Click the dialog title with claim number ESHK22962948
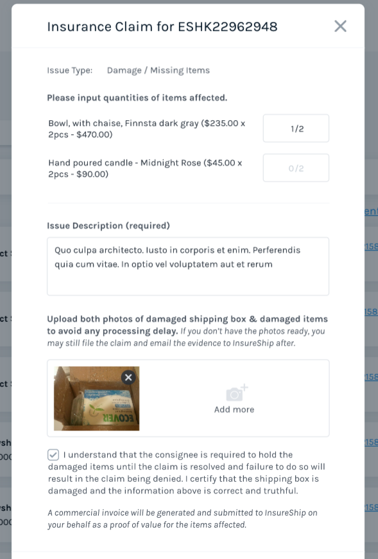Viewport: 378px width, 559px height. pyautogui.click(x=162, y=27)
